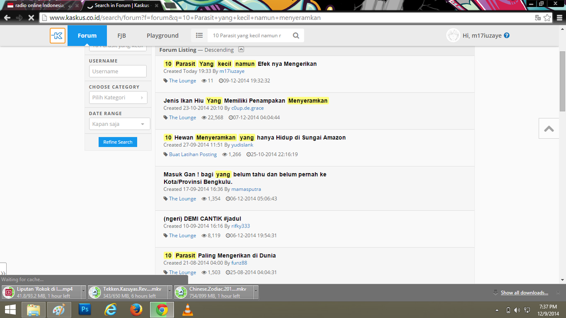Open thread 10 Parasit Yang kecil namun Efek nya Mengerikan
This screenshot has width=566, height=318.
click(x=240, y=64)
